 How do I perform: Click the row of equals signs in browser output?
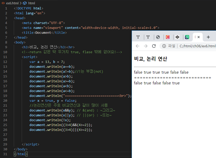173,78
